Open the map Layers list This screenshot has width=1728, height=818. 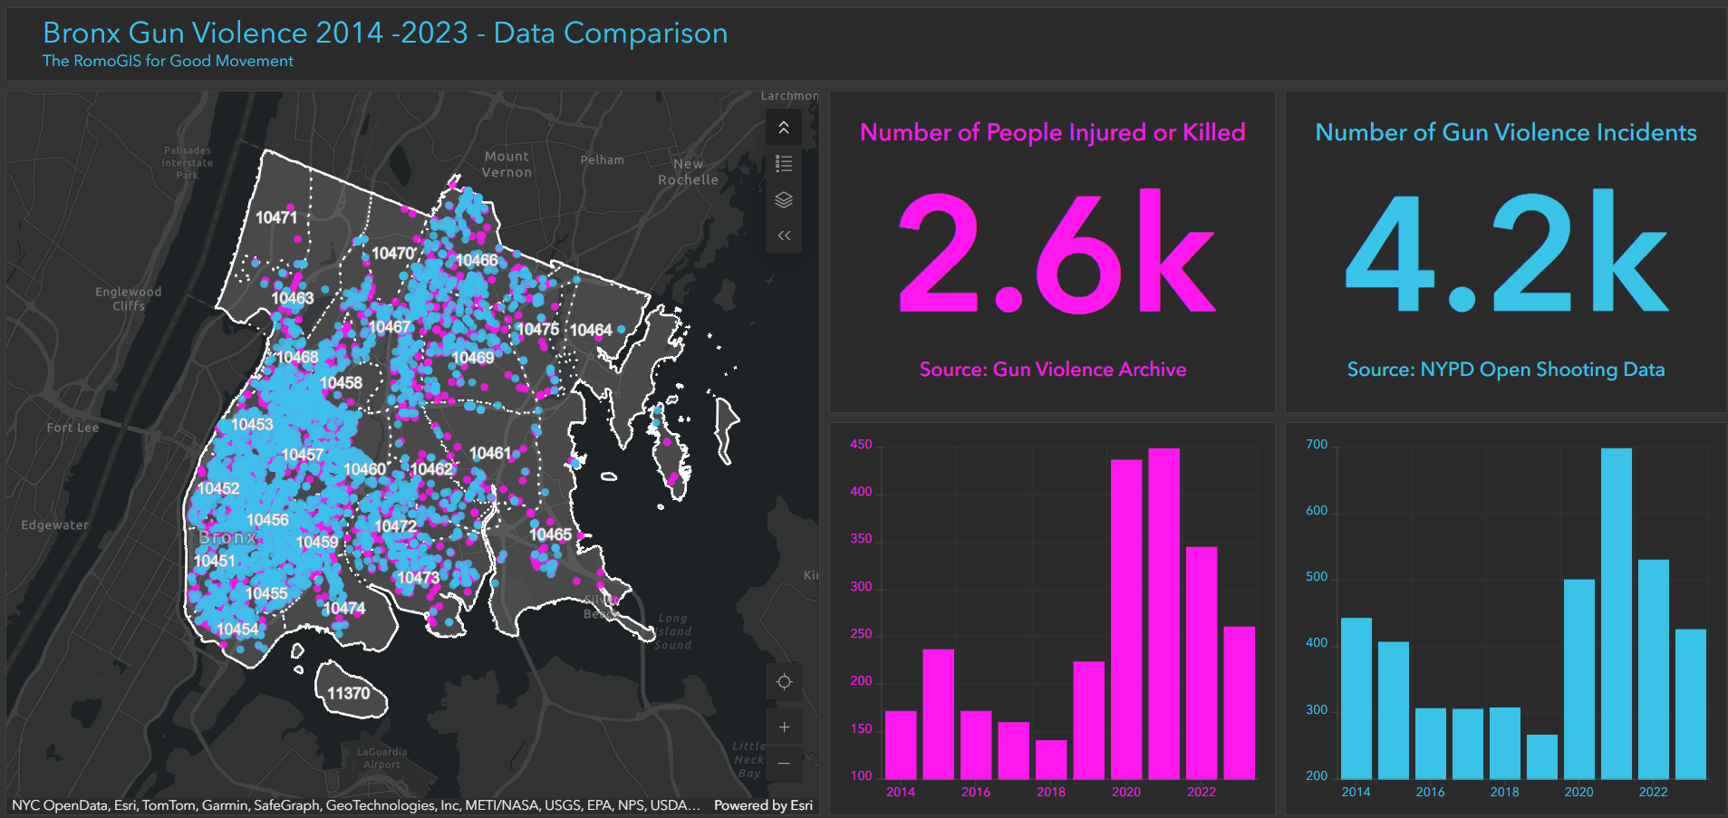click(x=784, y=200)
